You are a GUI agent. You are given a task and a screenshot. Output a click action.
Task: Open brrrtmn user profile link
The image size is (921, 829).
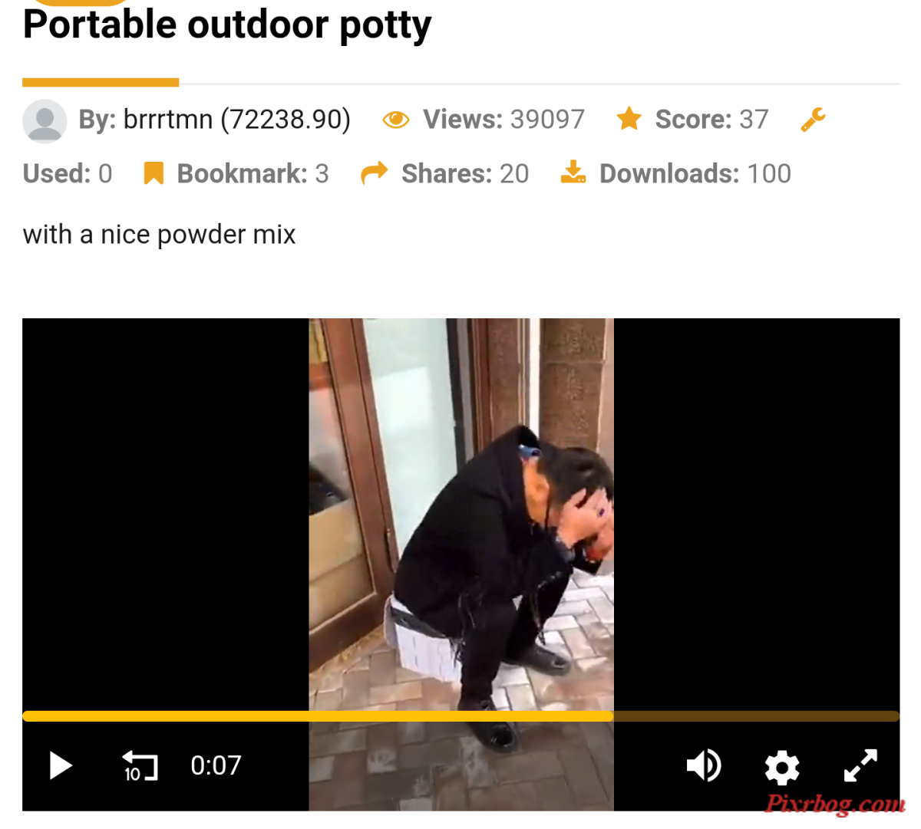pyautogui.click(x=168, y=120)
